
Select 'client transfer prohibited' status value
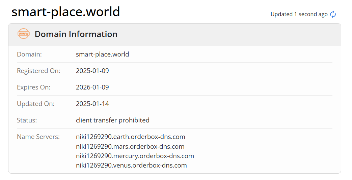tap(113, 120)
